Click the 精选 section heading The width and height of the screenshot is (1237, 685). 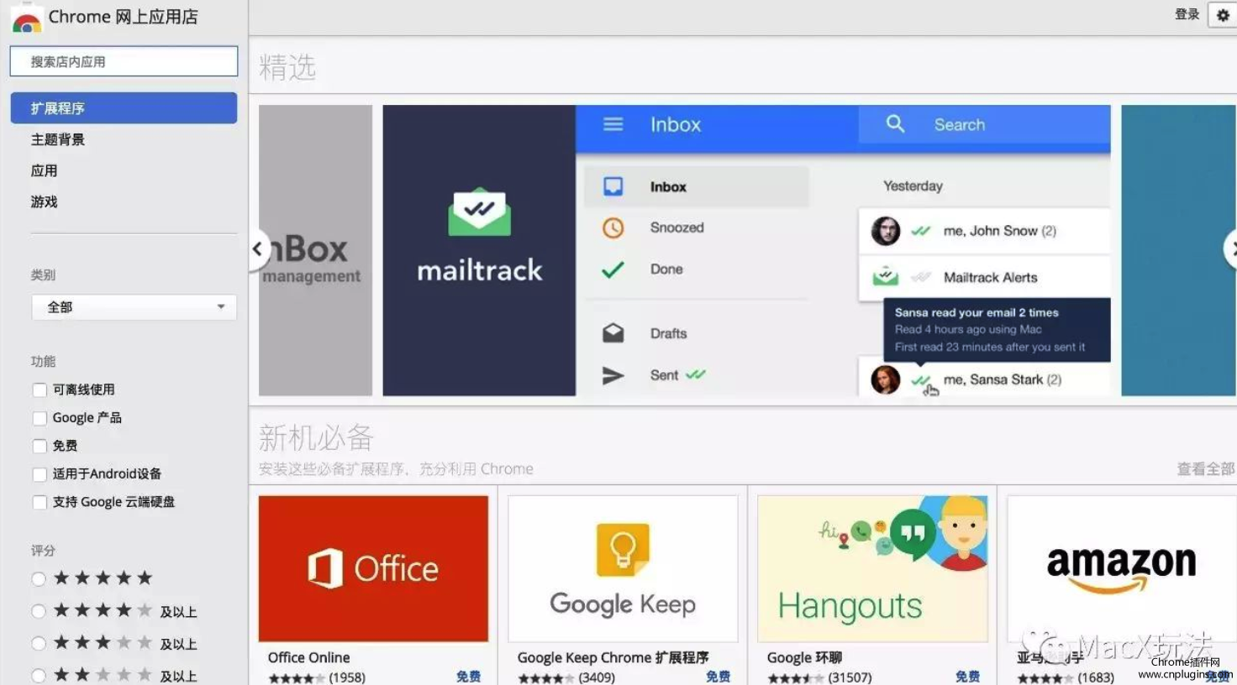point(287,67)
